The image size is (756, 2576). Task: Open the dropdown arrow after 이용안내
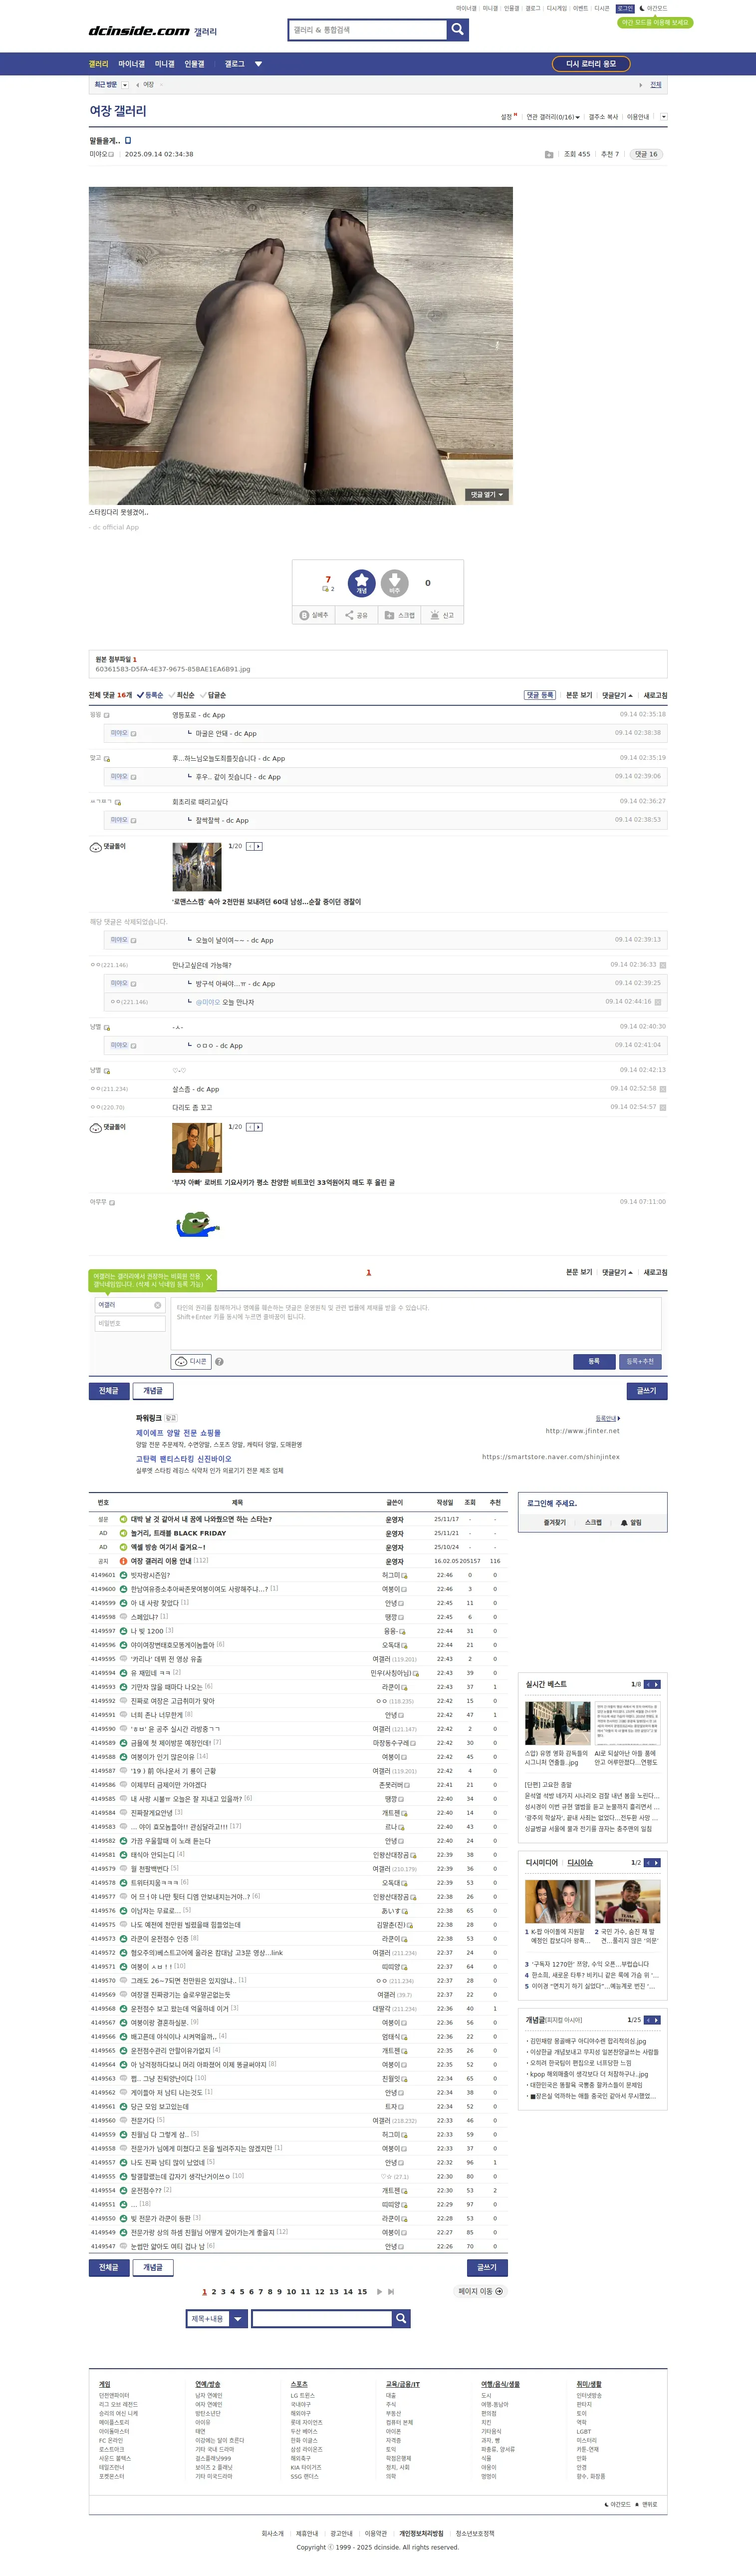664,117
